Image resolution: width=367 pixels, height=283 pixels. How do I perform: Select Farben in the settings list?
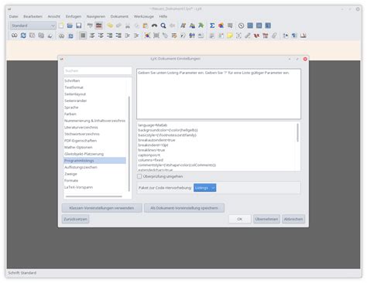coord(94,114)
